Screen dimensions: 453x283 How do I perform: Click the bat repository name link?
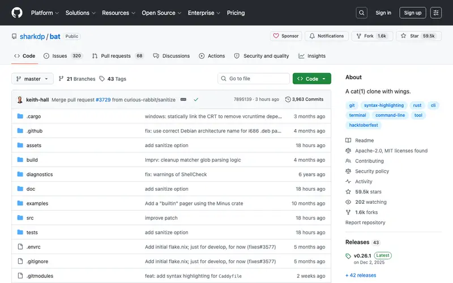(x=55, y=36)
